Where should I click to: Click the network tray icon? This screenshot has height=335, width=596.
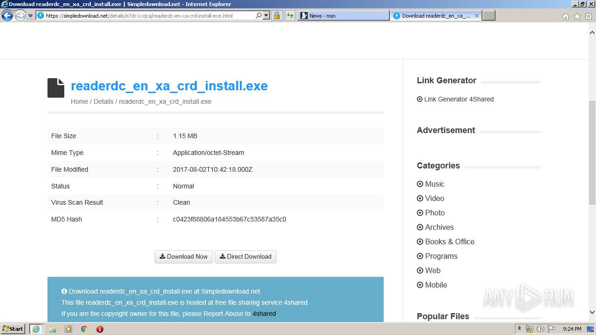point(529,329)
